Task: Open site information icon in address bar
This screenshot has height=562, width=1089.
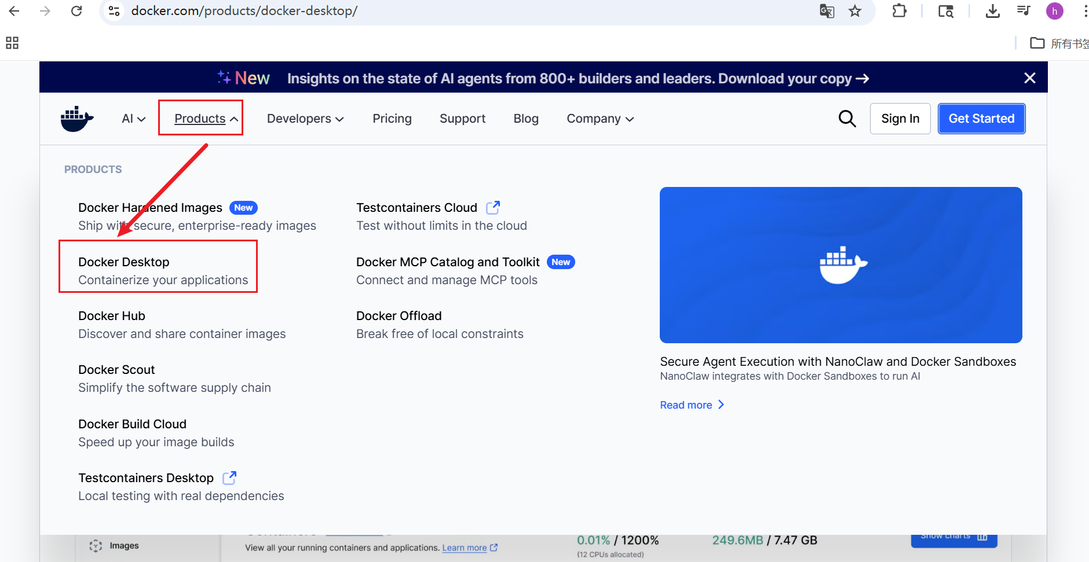Action: coord(115,11)
